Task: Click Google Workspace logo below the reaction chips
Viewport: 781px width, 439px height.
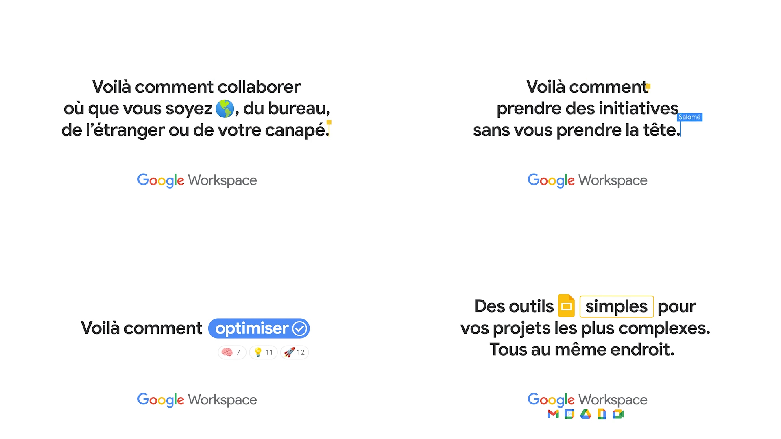Action: coord(197,400)
